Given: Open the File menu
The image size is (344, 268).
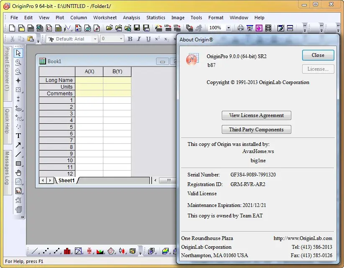Looking at the screenshot, I should [x=14, y=18].
